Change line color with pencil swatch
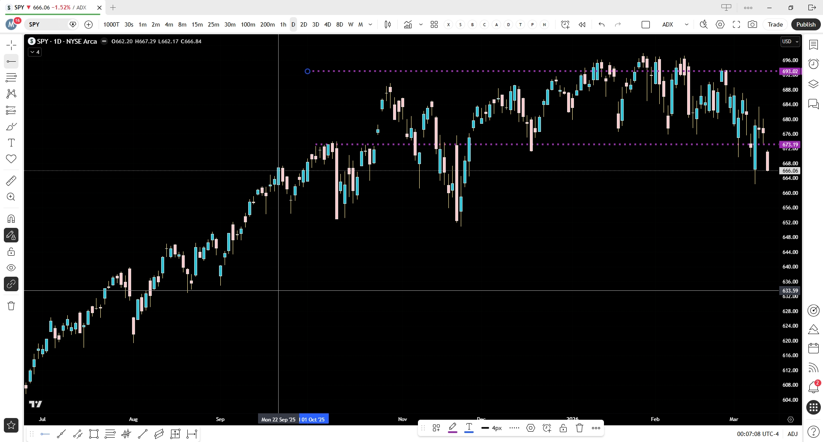This screenshot has height=442, width=823. [452, 428]
